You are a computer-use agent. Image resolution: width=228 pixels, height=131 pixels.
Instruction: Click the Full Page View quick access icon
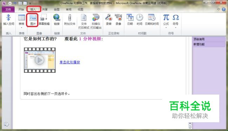coord(25,3)
